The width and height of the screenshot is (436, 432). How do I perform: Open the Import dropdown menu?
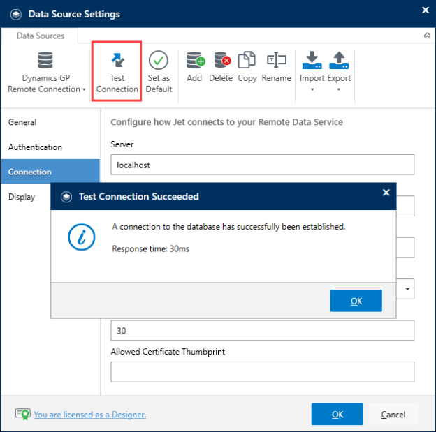click(312, 72)
